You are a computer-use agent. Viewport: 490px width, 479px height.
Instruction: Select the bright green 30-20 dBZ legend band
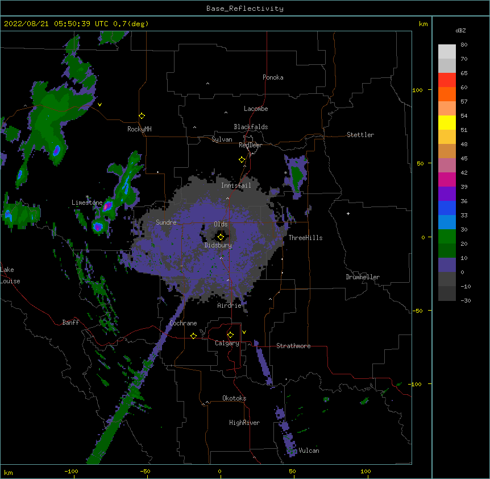(x=447, y=237)
